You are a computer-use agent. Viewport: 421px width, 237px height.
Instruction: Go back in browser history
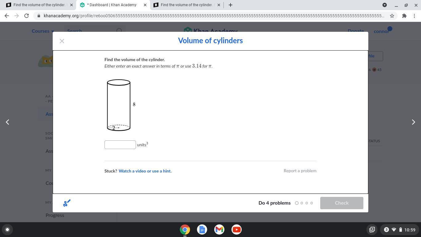click(7, 16)
